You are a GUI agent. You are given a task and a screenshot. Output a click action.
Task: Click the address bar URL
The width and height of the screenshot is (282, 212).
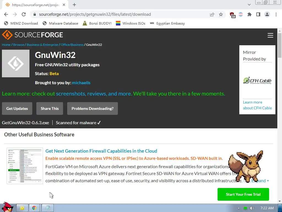click(x=95, y=14)
